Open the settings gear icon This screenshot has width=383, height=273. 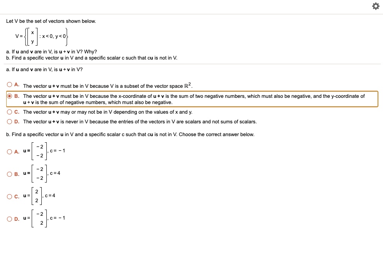pos(375,6)
